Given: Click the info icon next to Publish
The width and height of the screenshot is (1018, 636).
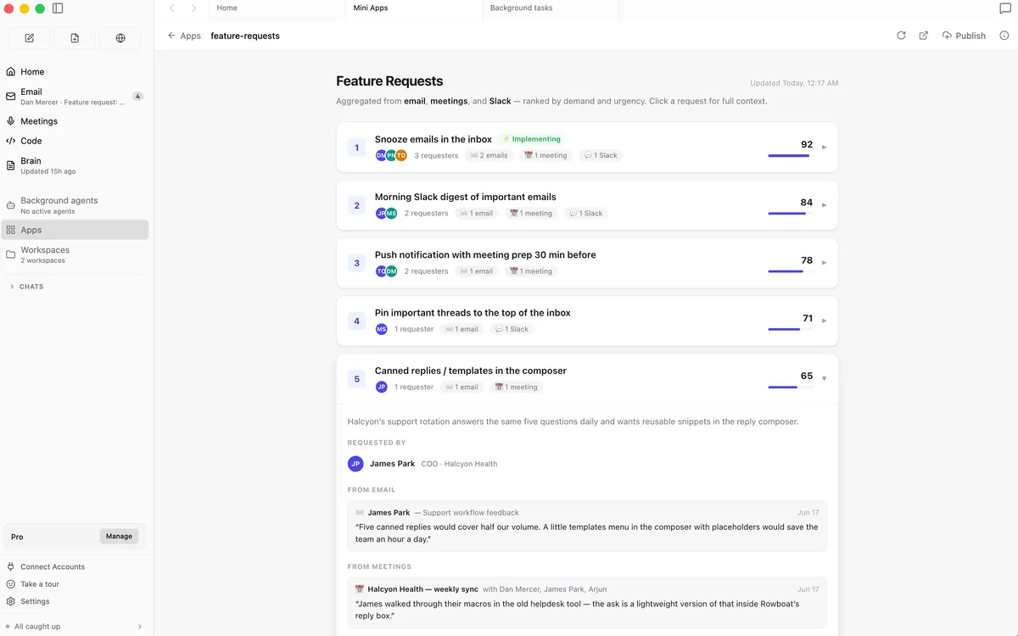Looking at the screenshot, I should [1004, 36].
